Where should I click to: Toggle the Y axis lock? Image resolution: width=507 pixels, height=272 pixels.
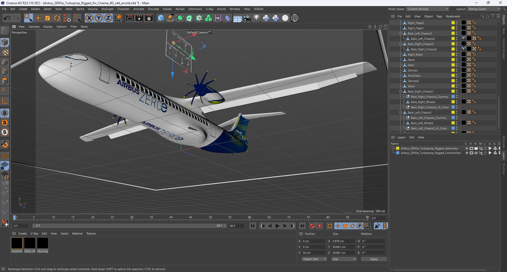click(99, 18)
